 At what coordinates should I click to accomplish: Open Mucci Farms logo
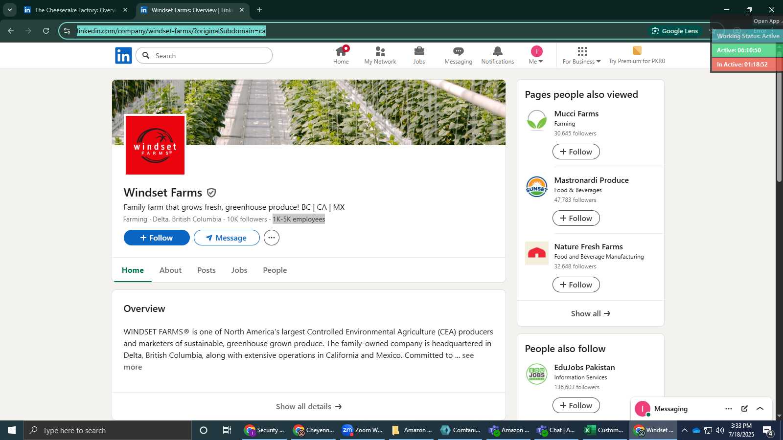point(537,120)
